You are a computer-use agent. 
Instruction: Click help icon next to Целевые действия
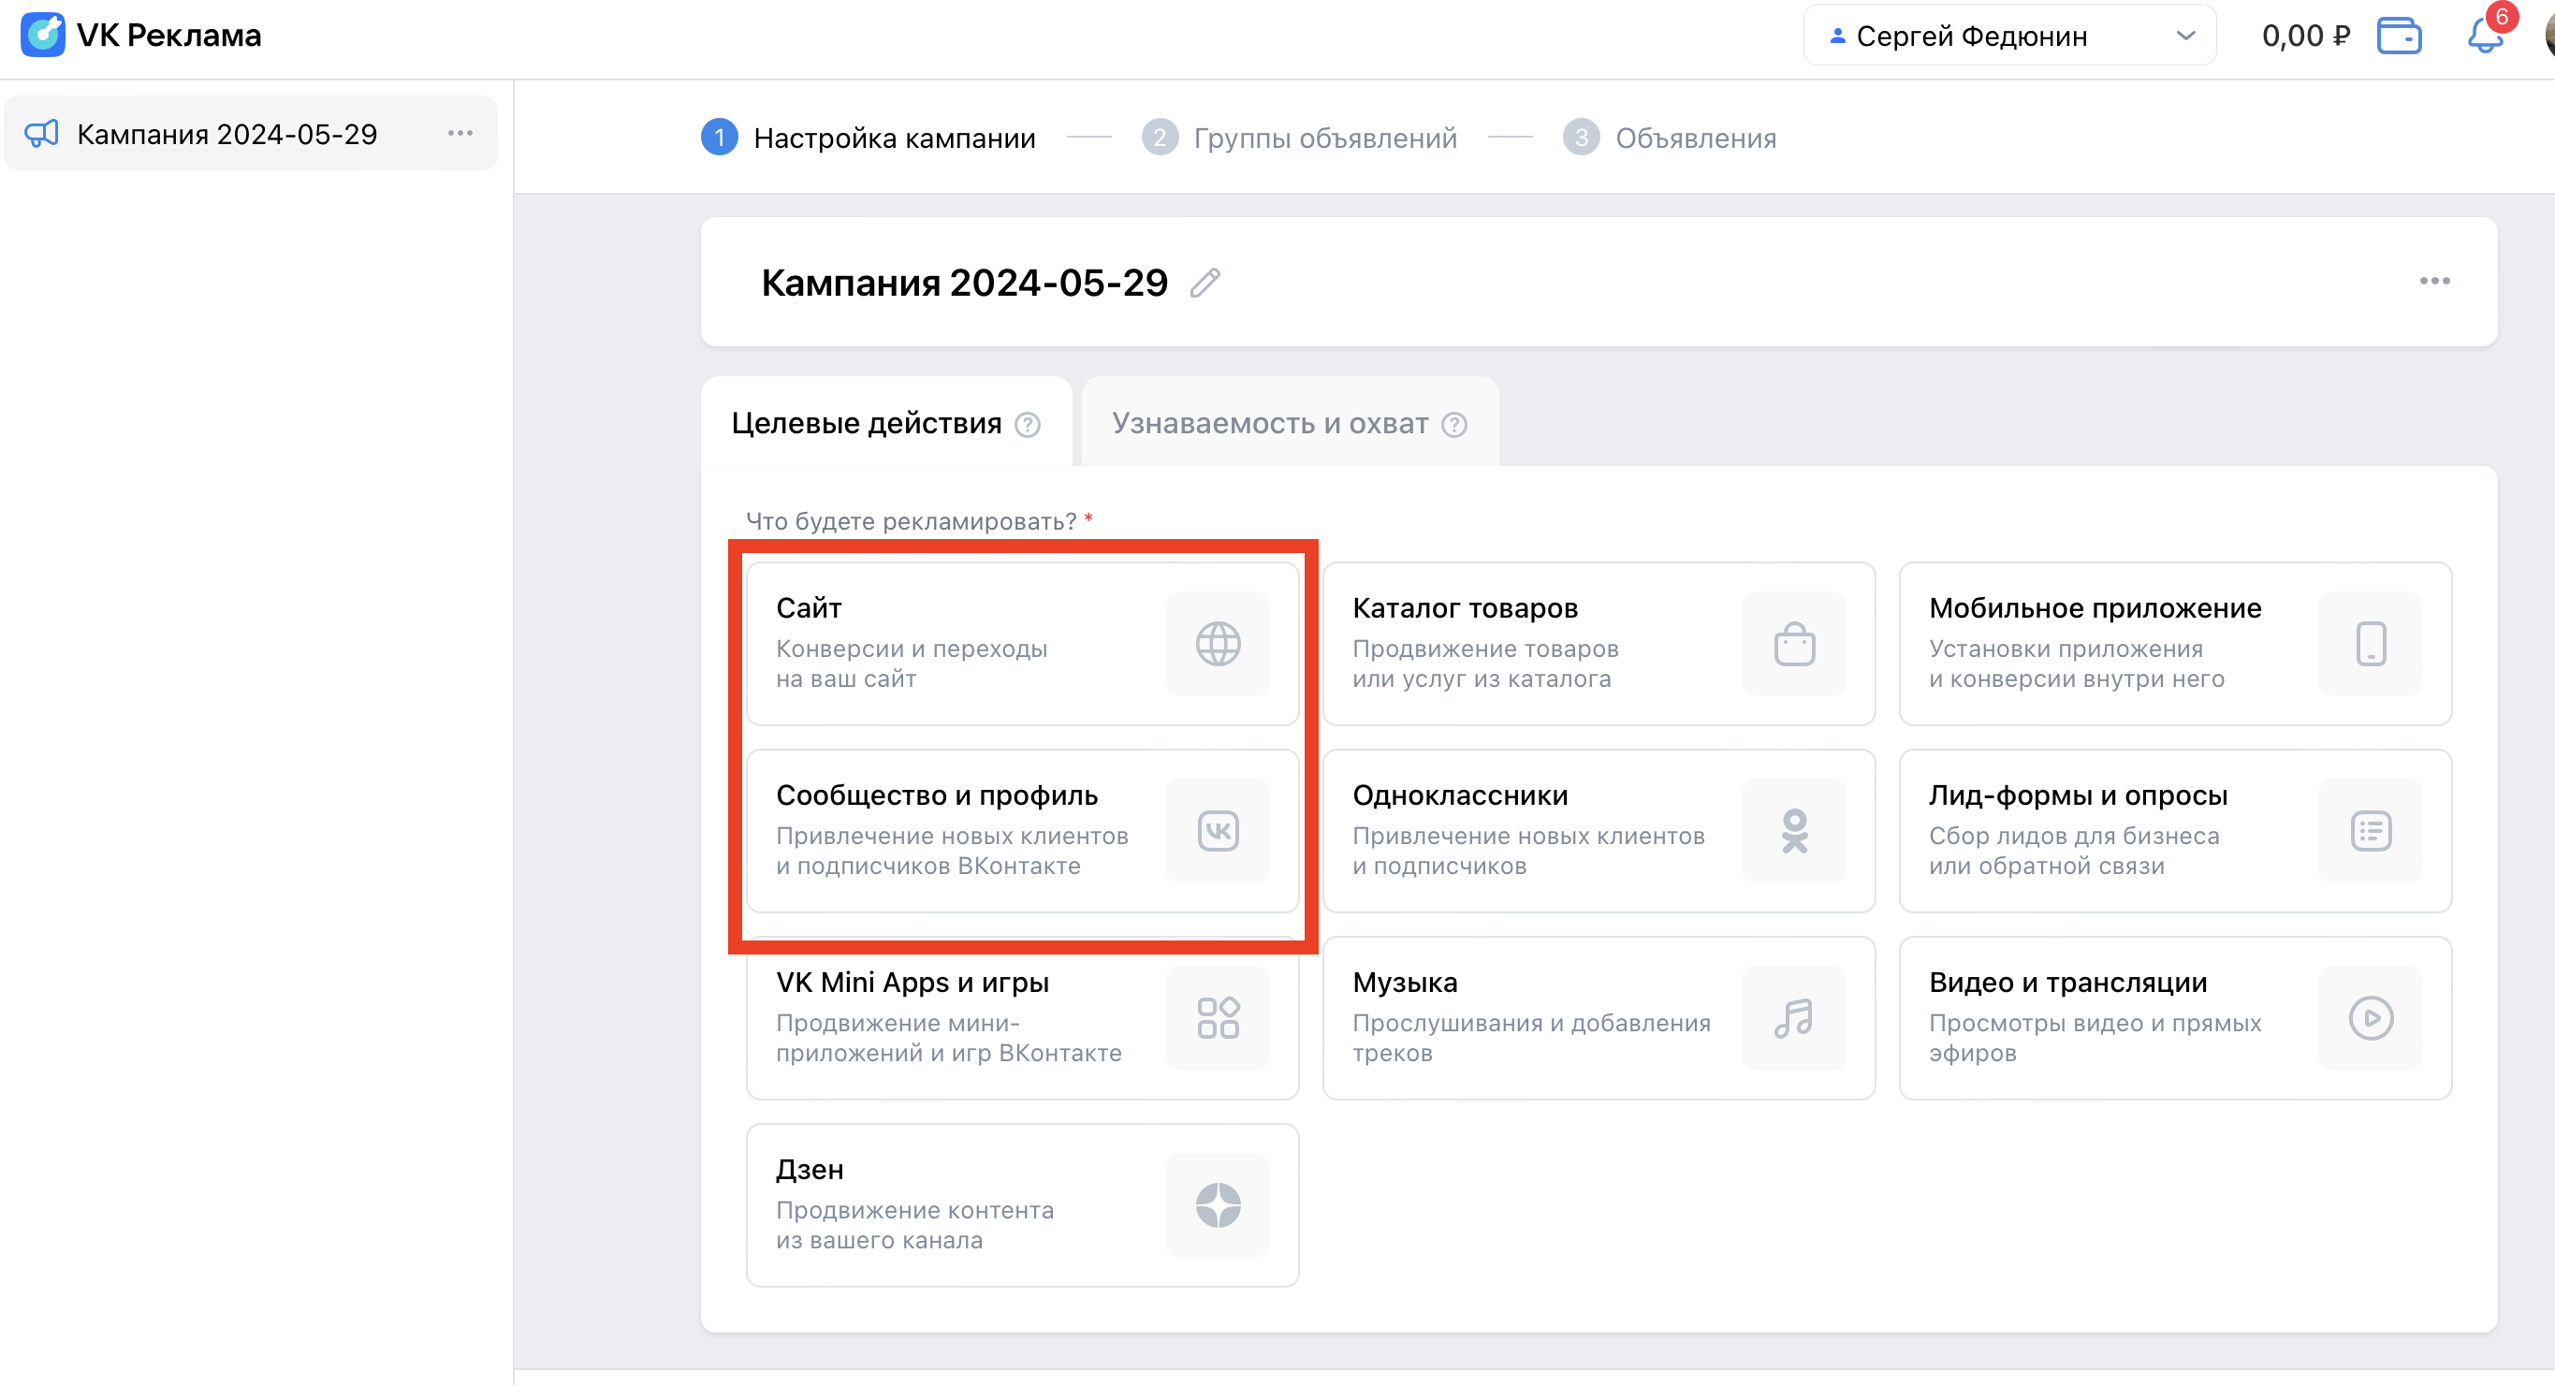1028,424
